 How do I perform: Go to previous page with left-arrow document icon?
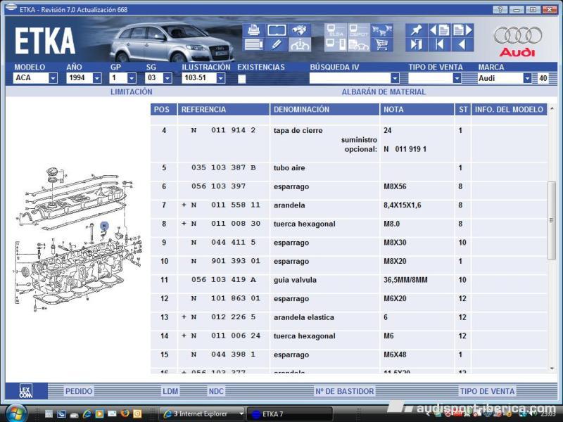pyautogui.click(x=439, y=30)
